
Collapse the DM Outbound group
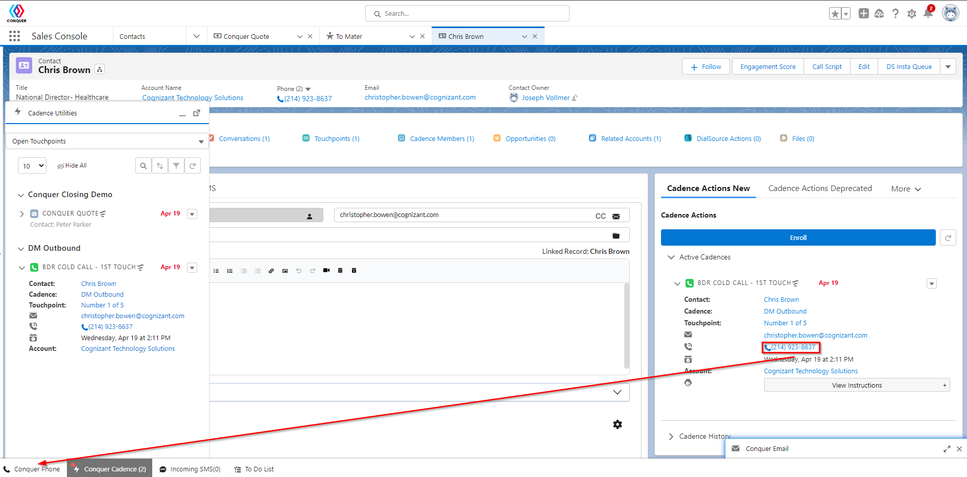click(x=21, y=249)
